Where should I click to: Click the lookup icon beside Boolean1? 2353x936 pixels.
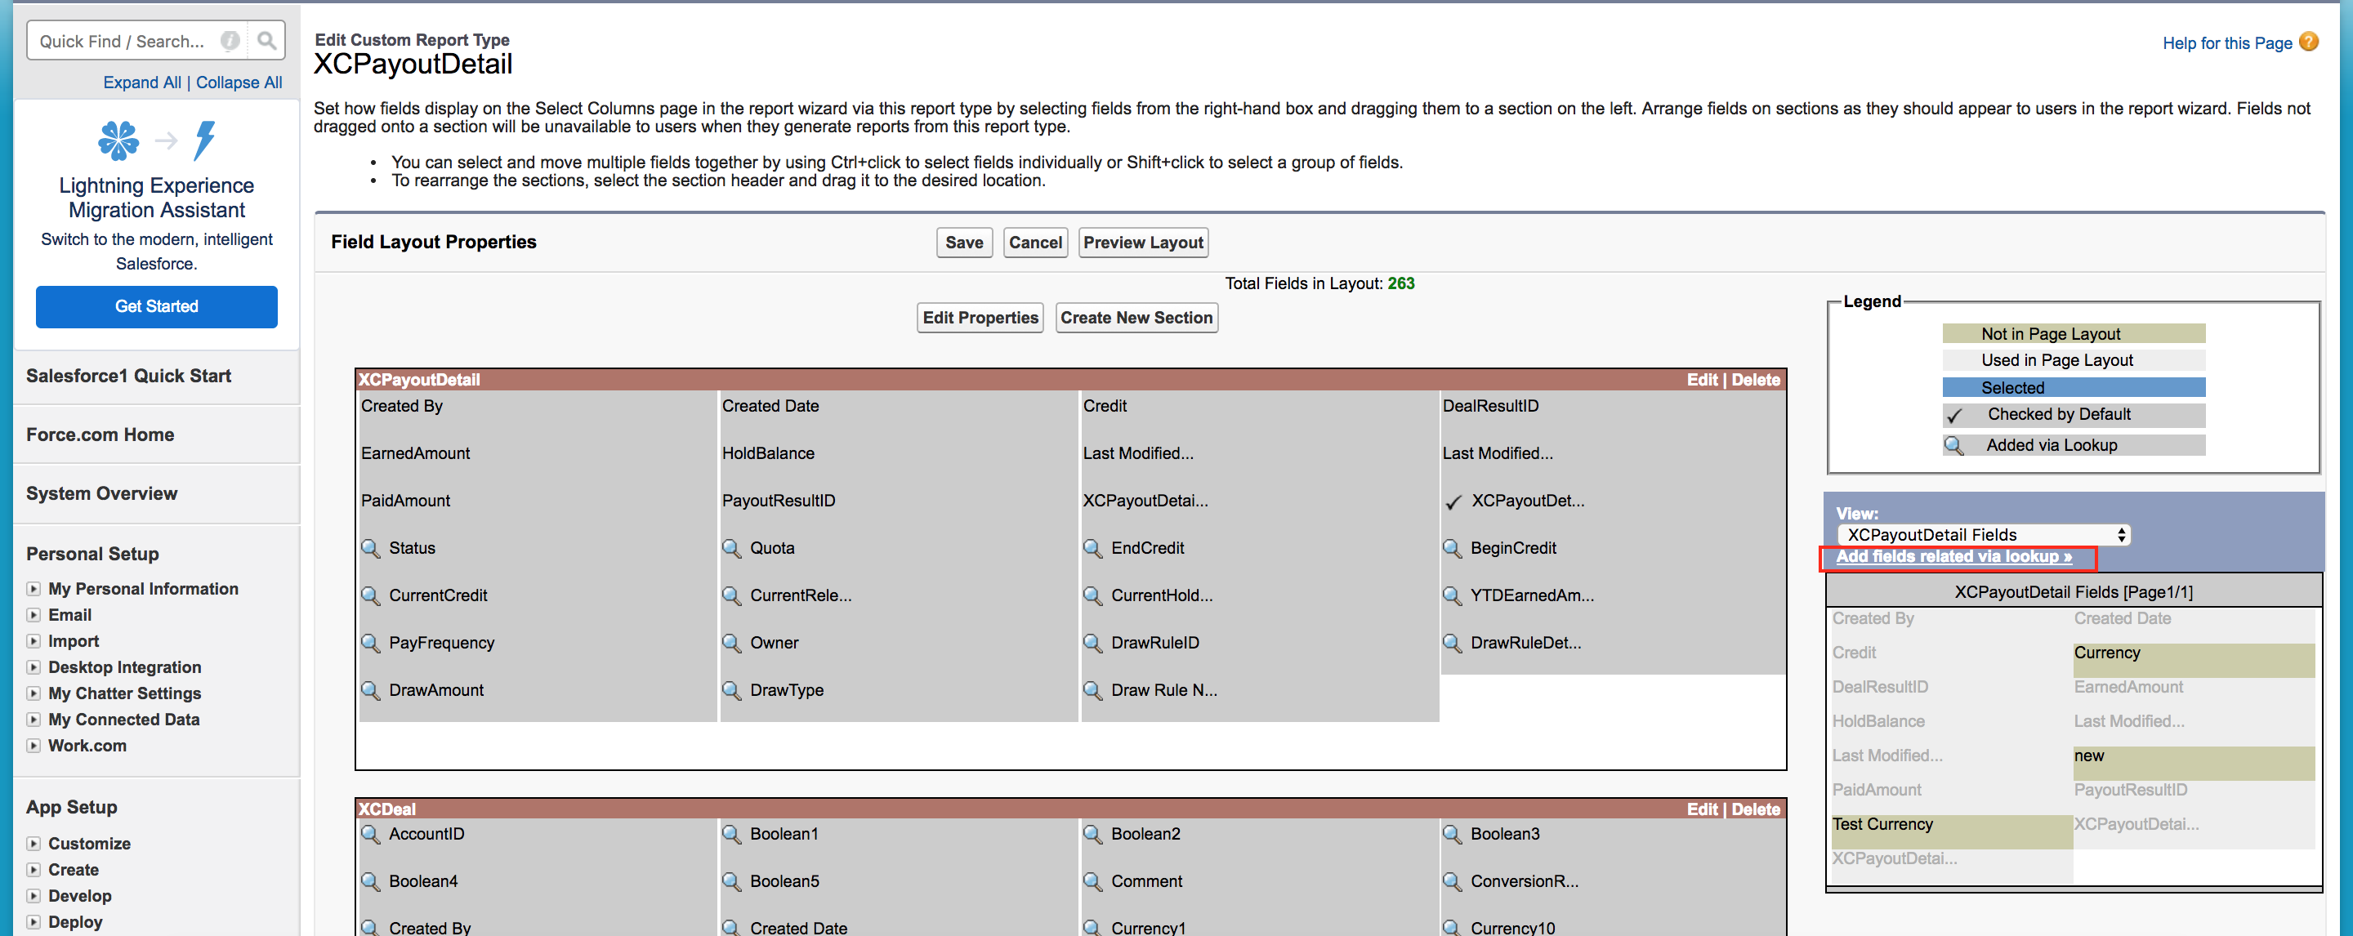pyautogui.click(x=732, y=834)
